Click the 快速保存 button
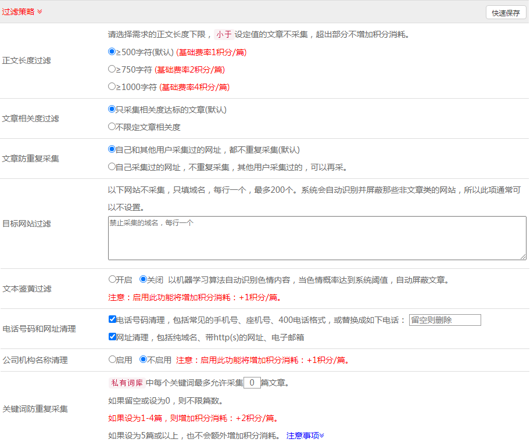 click(x=506, y=13)
